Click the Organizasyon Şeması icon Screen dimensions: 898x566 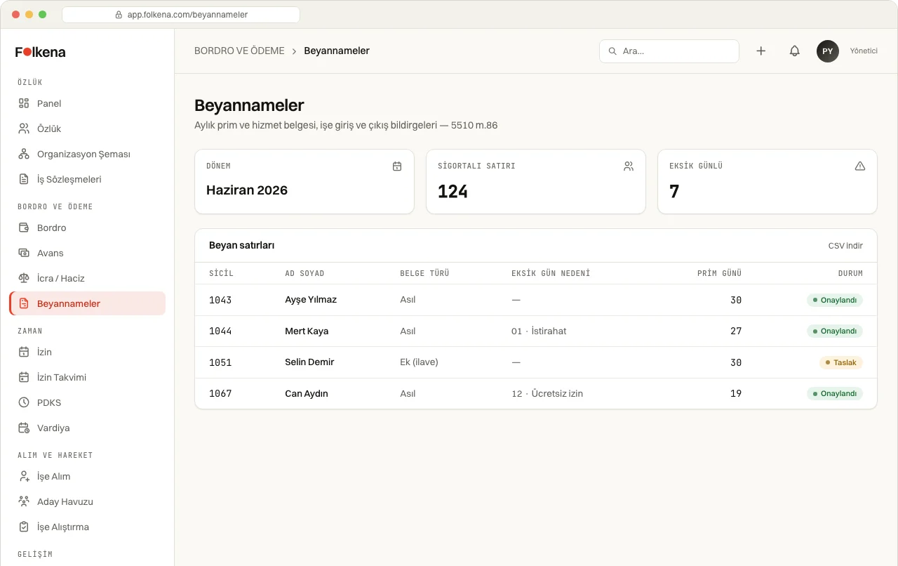point(24,154)
